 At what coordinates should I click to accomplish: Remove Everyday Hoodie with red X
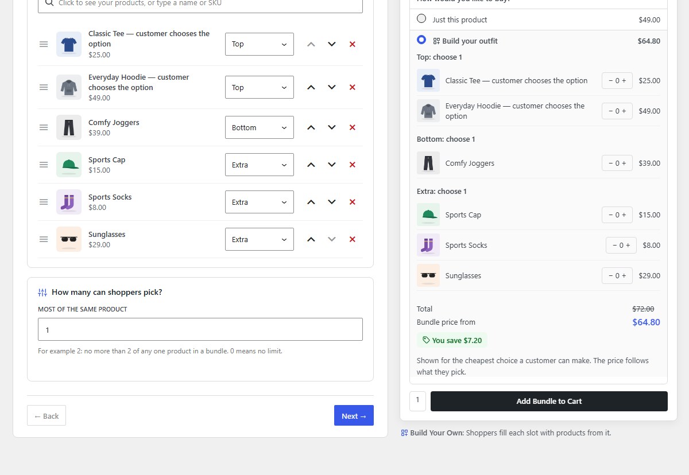coord(353,87)
